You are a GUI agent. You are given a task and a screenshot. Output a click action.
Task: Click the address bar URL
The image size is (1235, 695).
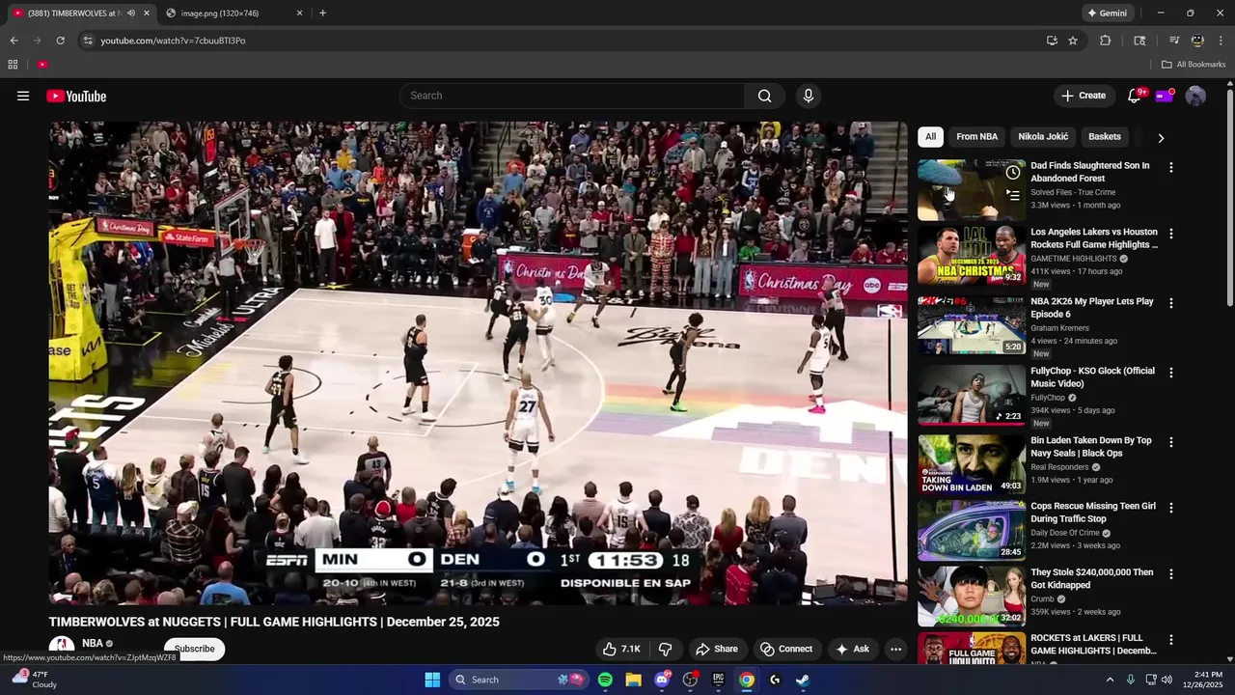(174, 41)
